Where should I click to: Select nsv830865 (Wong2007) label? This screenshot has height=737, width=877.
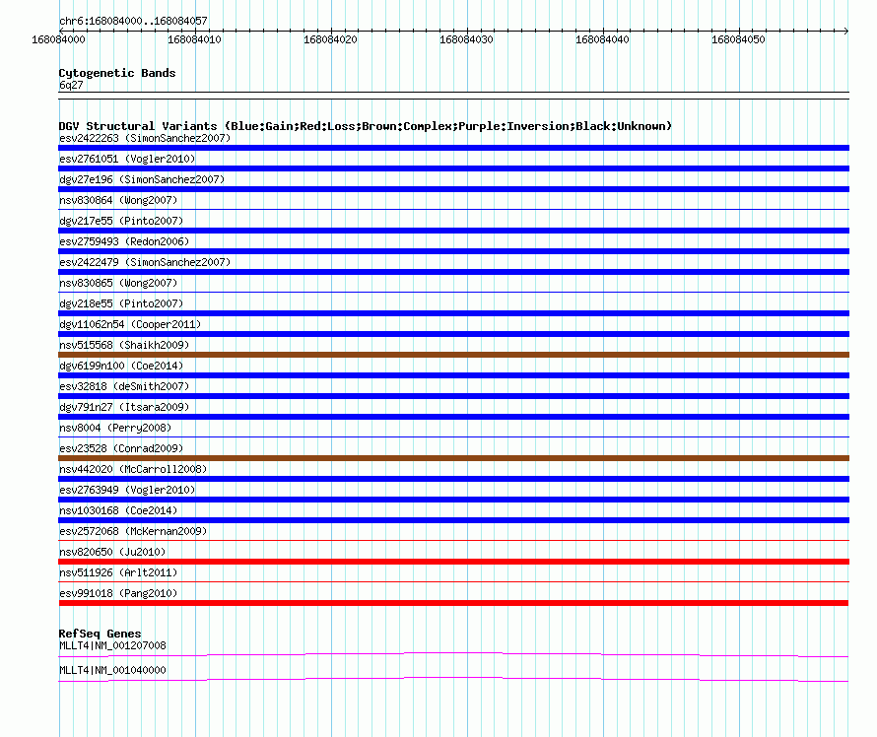click(x=118, y=283)
